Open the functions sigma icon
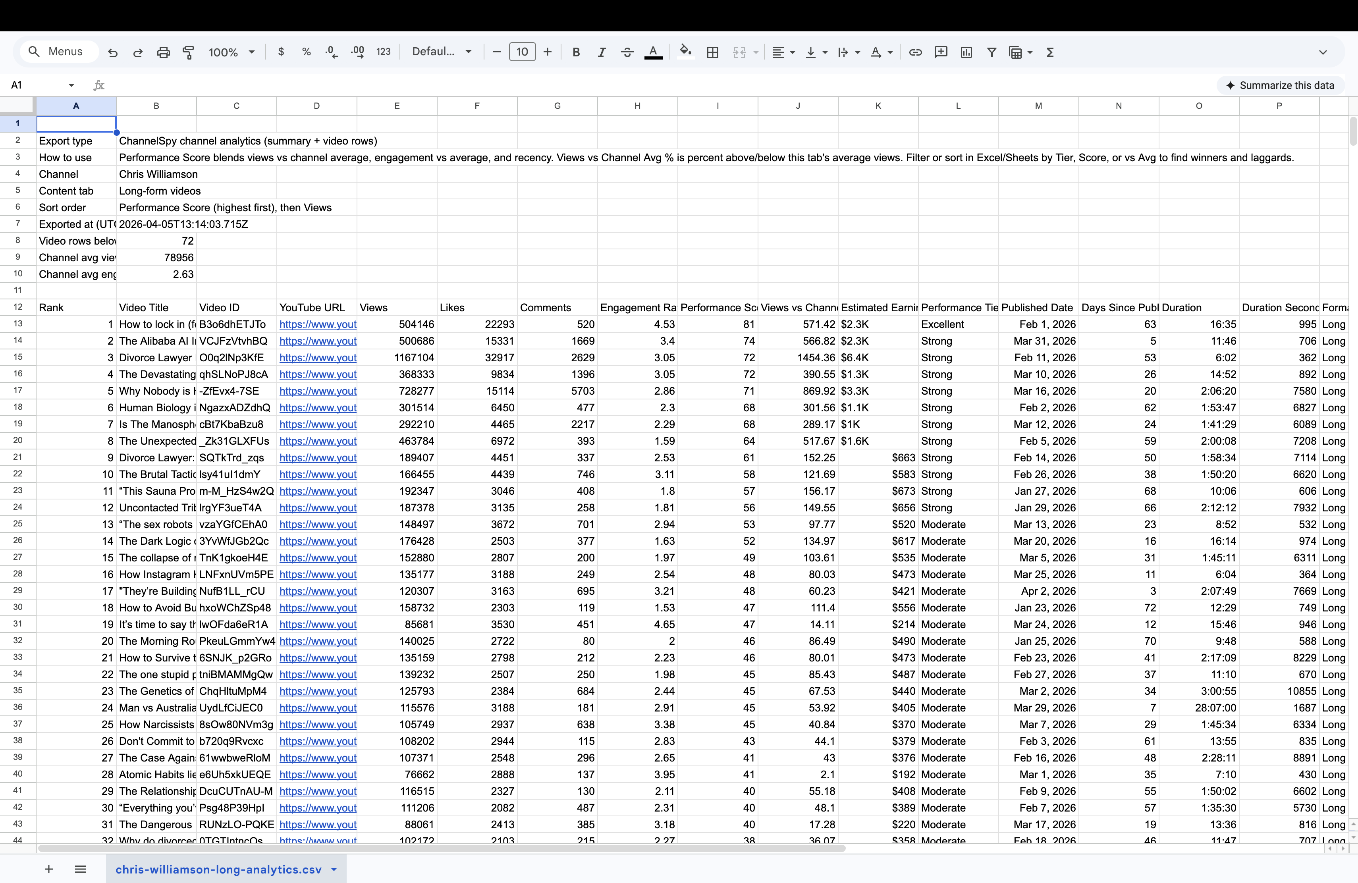Image resolution: width=1358 pixels, height=883 pixels. pos(1050,52)
